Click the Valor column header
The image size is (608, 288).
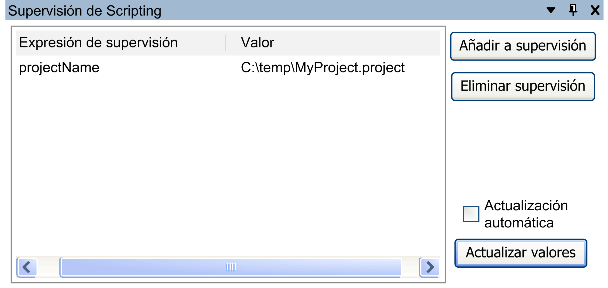256,42
